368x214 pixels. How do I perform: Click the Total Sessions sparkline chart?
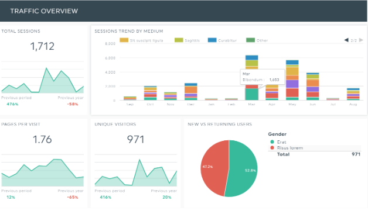42,77
